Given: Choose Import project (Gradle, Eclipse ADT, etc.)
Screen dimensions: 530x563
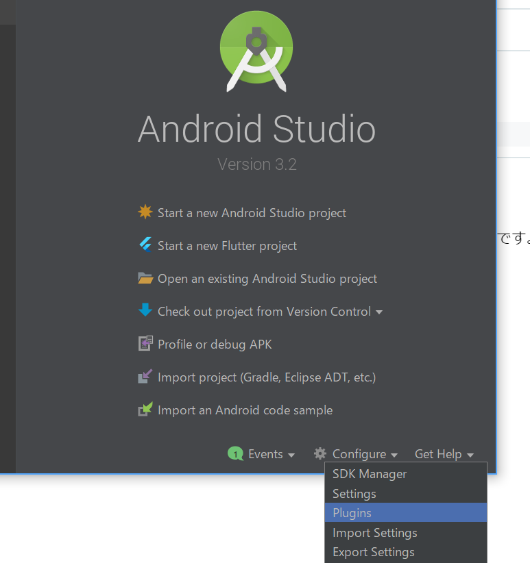Looking at the screenshot, I should coord(267,377).
